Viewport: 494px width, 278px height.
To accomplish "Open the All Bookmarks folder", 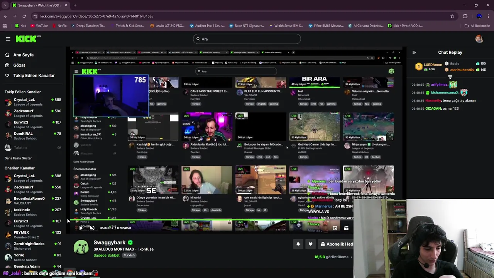I will (x=477, y=26).
